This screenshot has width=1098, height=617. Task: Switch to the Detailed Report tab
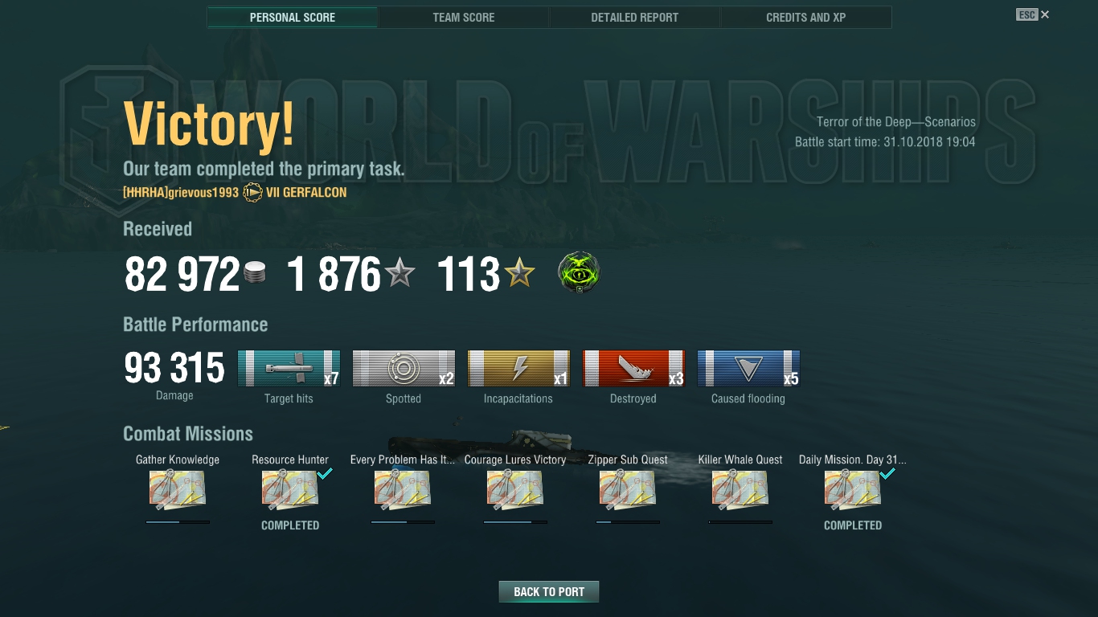point(635,17)
